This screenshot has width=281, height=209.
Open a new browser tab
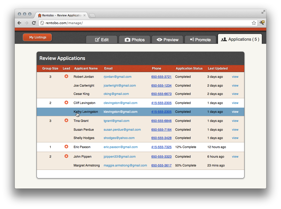pyautogui.click(x=92, y=15)
